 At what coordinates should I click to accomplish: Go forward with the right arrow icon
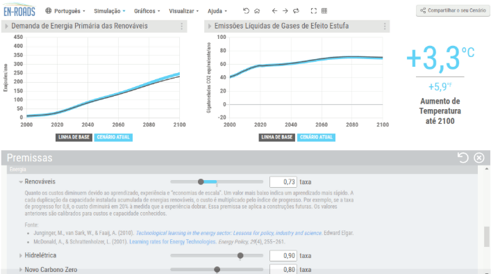(x=285, y=11)
